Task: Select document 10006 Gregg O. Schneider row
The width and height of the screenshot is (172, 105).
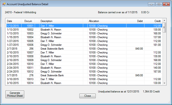Action: click(x=84, y=45)
